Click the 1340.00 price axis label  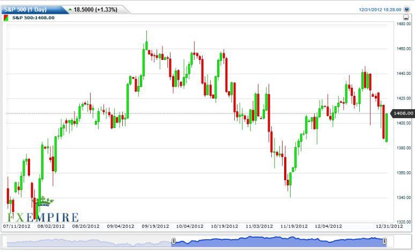[x=404, y=197]
